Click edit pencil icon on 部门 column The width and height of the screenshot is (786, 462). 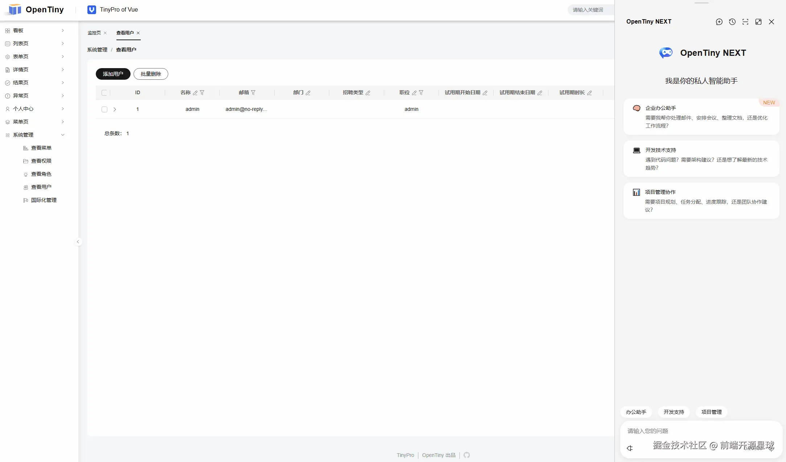point(308,93)
